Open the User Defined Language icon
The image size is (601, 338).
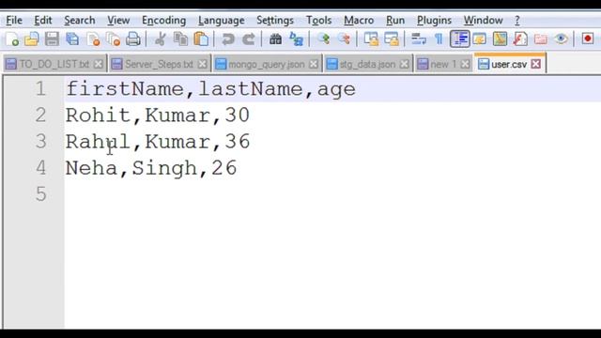click(480, 39)
